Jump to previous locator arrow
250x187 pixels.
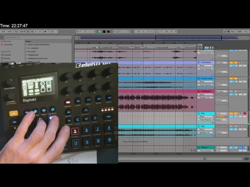198,48
